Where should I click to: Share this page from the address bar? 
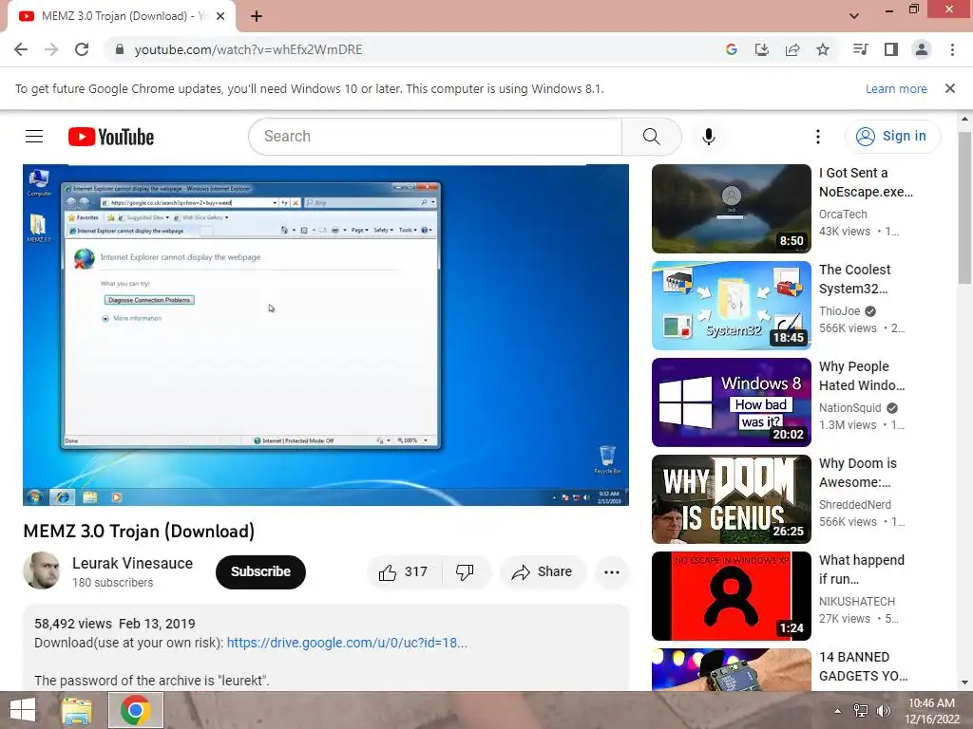[792, 49]
